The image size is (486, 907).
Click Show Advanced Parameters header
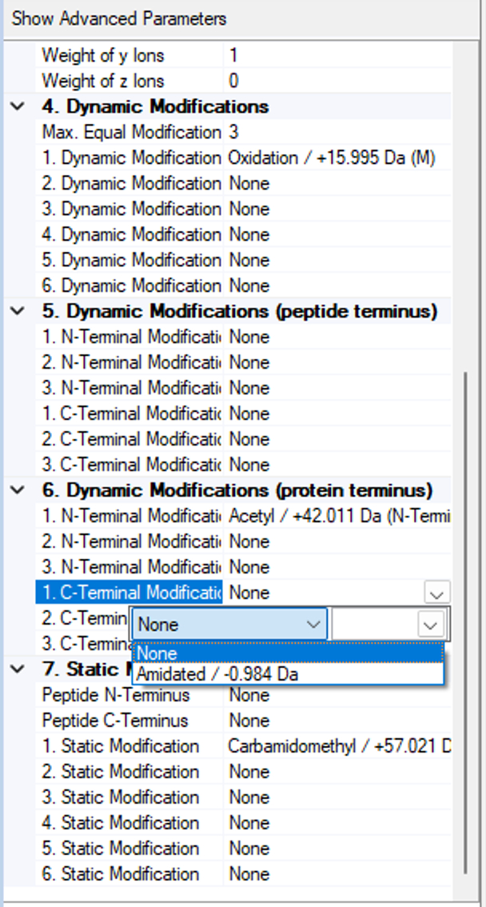[x=120, y=18]
